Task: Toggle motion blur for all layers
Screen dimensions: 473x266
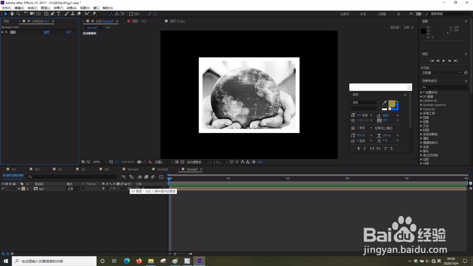Action: tap(153, 177)
